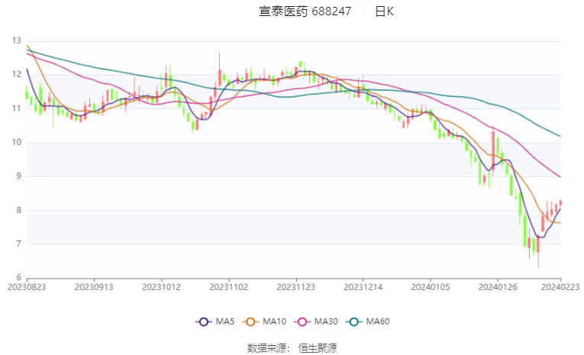
Task: Click the 20240105 date axis label
Action: coord(431,287)
